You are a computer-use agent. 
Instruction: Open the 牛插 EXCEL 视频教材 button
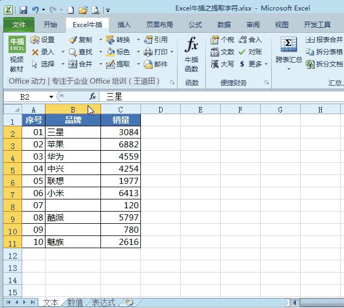point(17,54)
